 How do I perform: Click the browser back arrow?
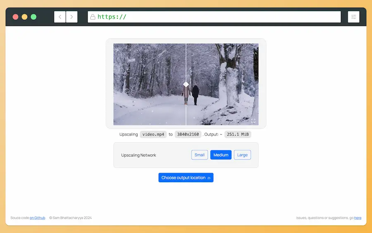point(60,17)
